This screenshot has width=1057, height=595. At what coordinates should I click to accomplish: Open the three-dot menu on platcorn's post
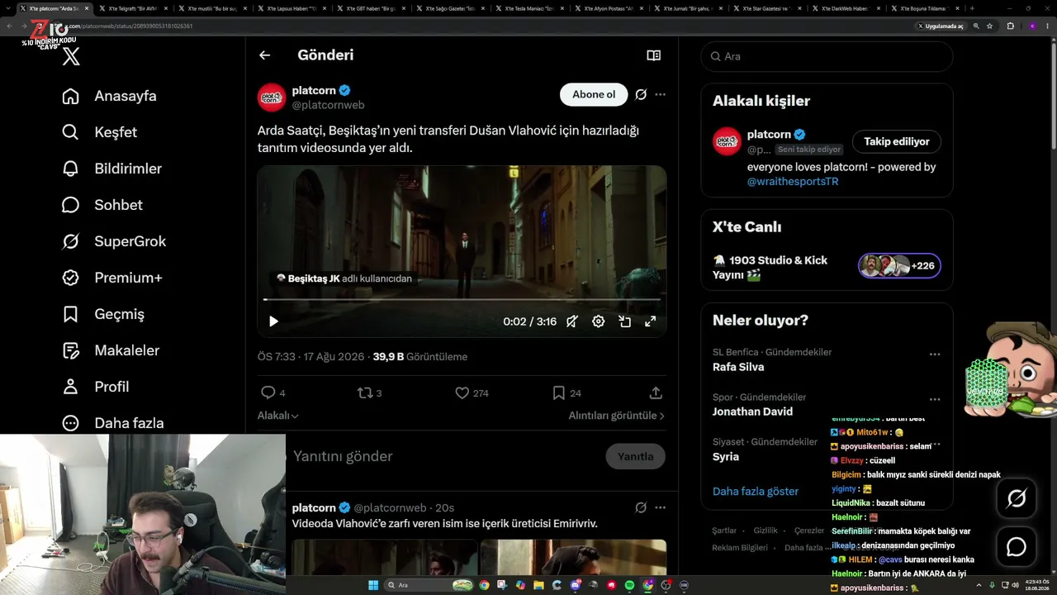click(x=660, y=94)
